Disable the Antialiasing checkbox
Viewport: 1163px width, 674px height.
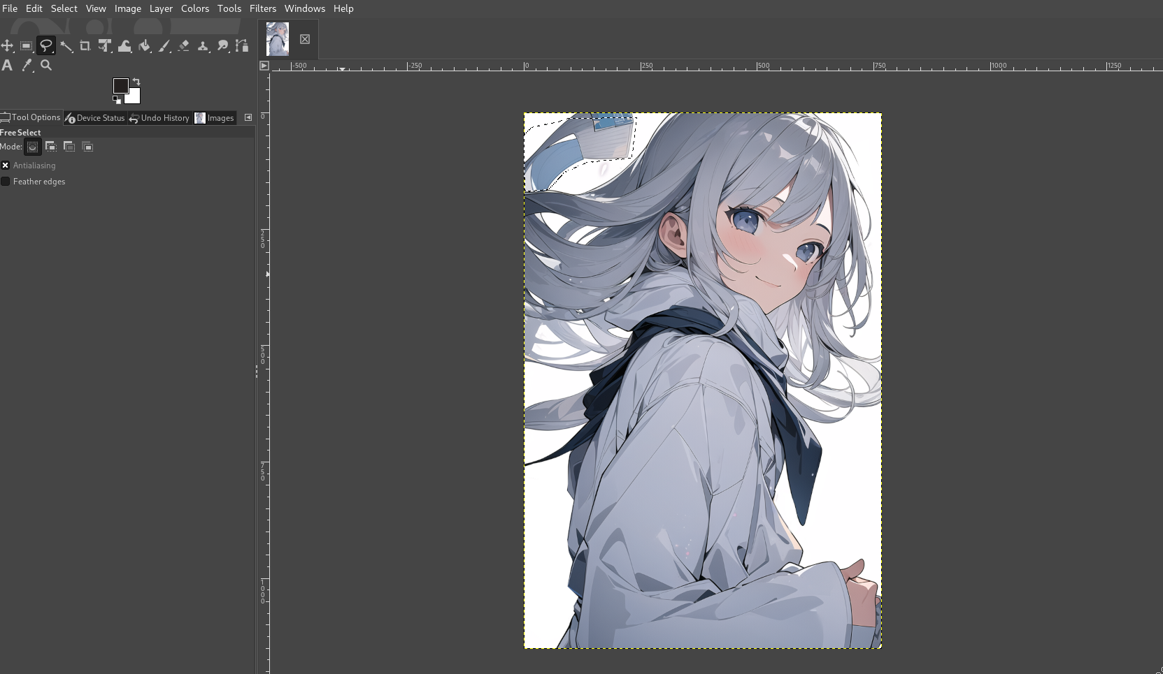[x=6, y=166]
